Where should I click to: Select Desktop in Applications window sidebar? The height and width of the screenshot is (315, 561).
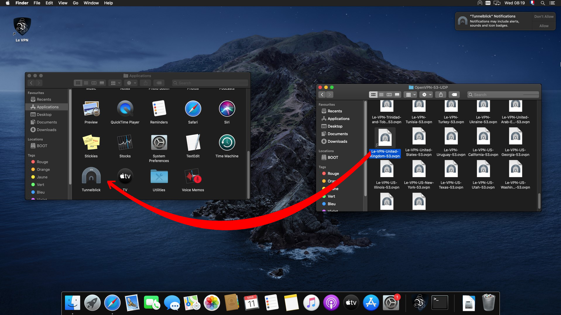[x=44, y=114]
